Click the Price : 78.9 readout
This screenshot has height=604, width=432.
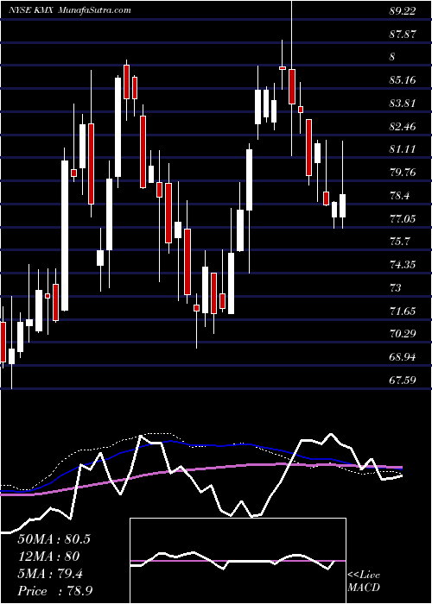pyautogui.click(x=54, y=591)
